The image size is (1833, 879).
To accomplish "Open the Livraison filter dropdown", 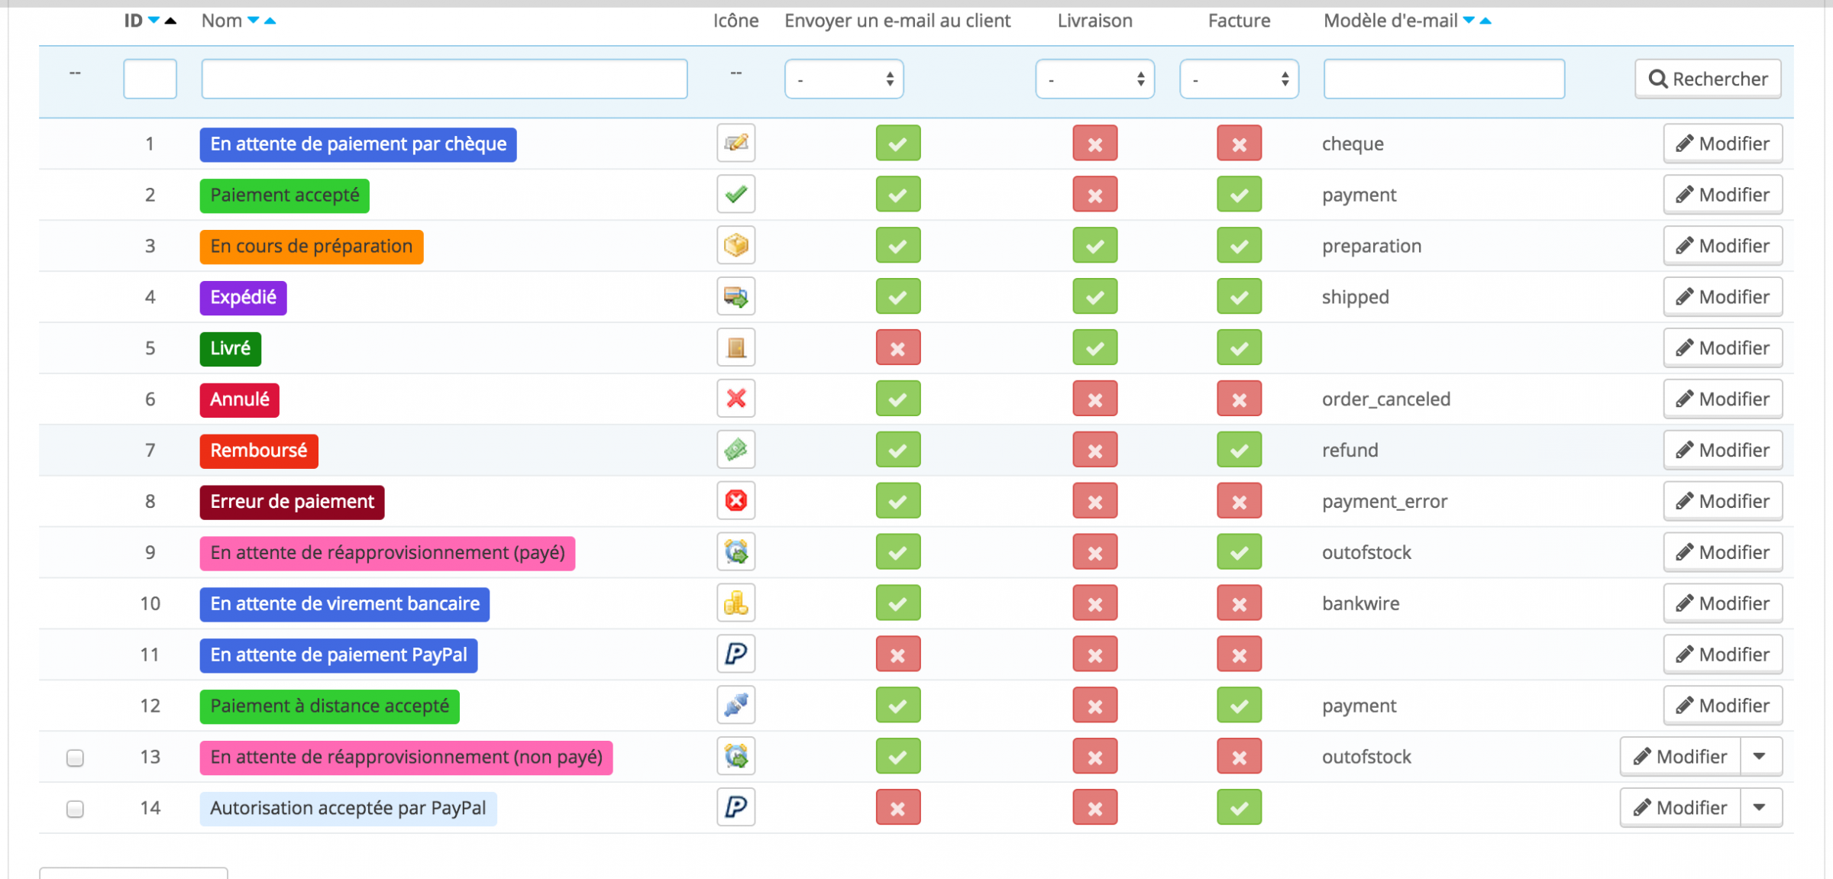I will [x=1095, y=79].
